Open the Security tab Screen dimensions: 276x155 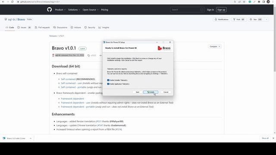click(x=90, y=28)
